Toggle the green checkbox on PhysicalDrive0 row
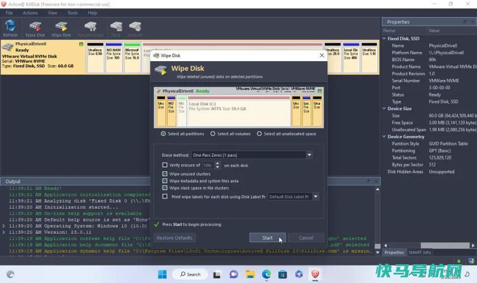The height and width of the screenshot is (283, 477). (x=81, y=44)
